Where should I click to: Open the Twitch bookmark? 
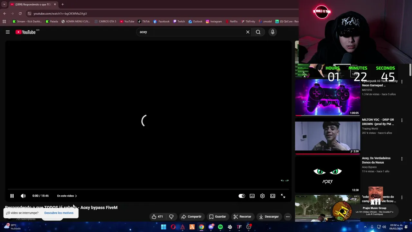coord(179,22)
